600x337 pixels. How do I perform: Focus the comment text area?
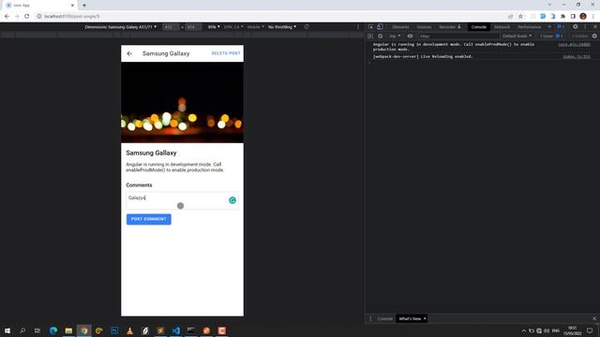click(182, 200)
